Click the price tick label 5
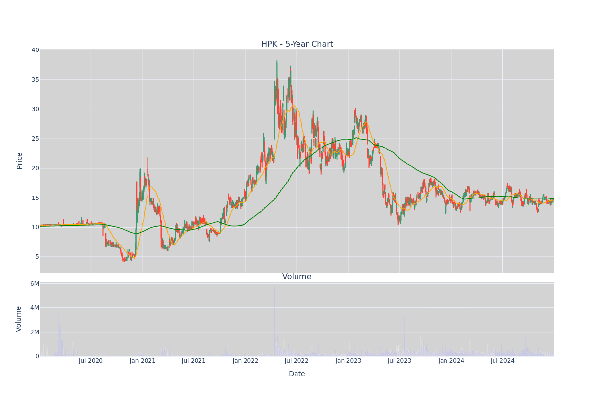 [37, 257]
